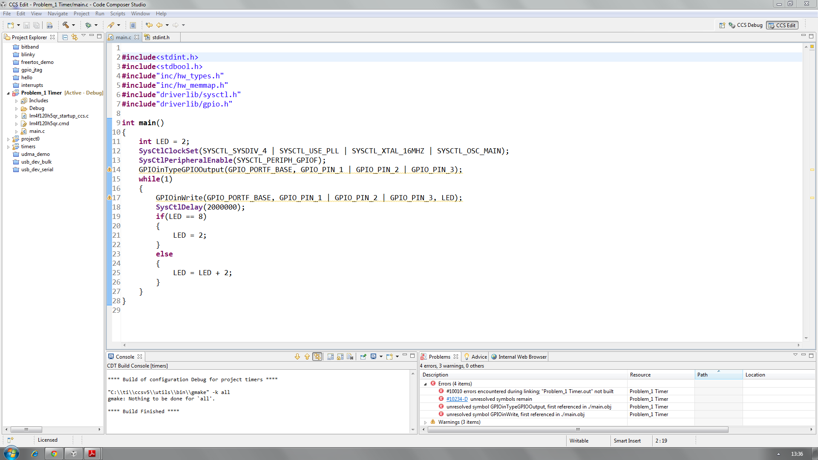Toggle the highlighted build-console sync button

tap(317, 356)
